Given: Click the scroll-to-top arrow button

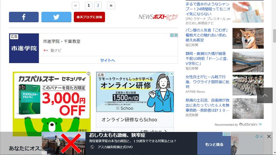Looking at the screenshot, I should point(265,95).
